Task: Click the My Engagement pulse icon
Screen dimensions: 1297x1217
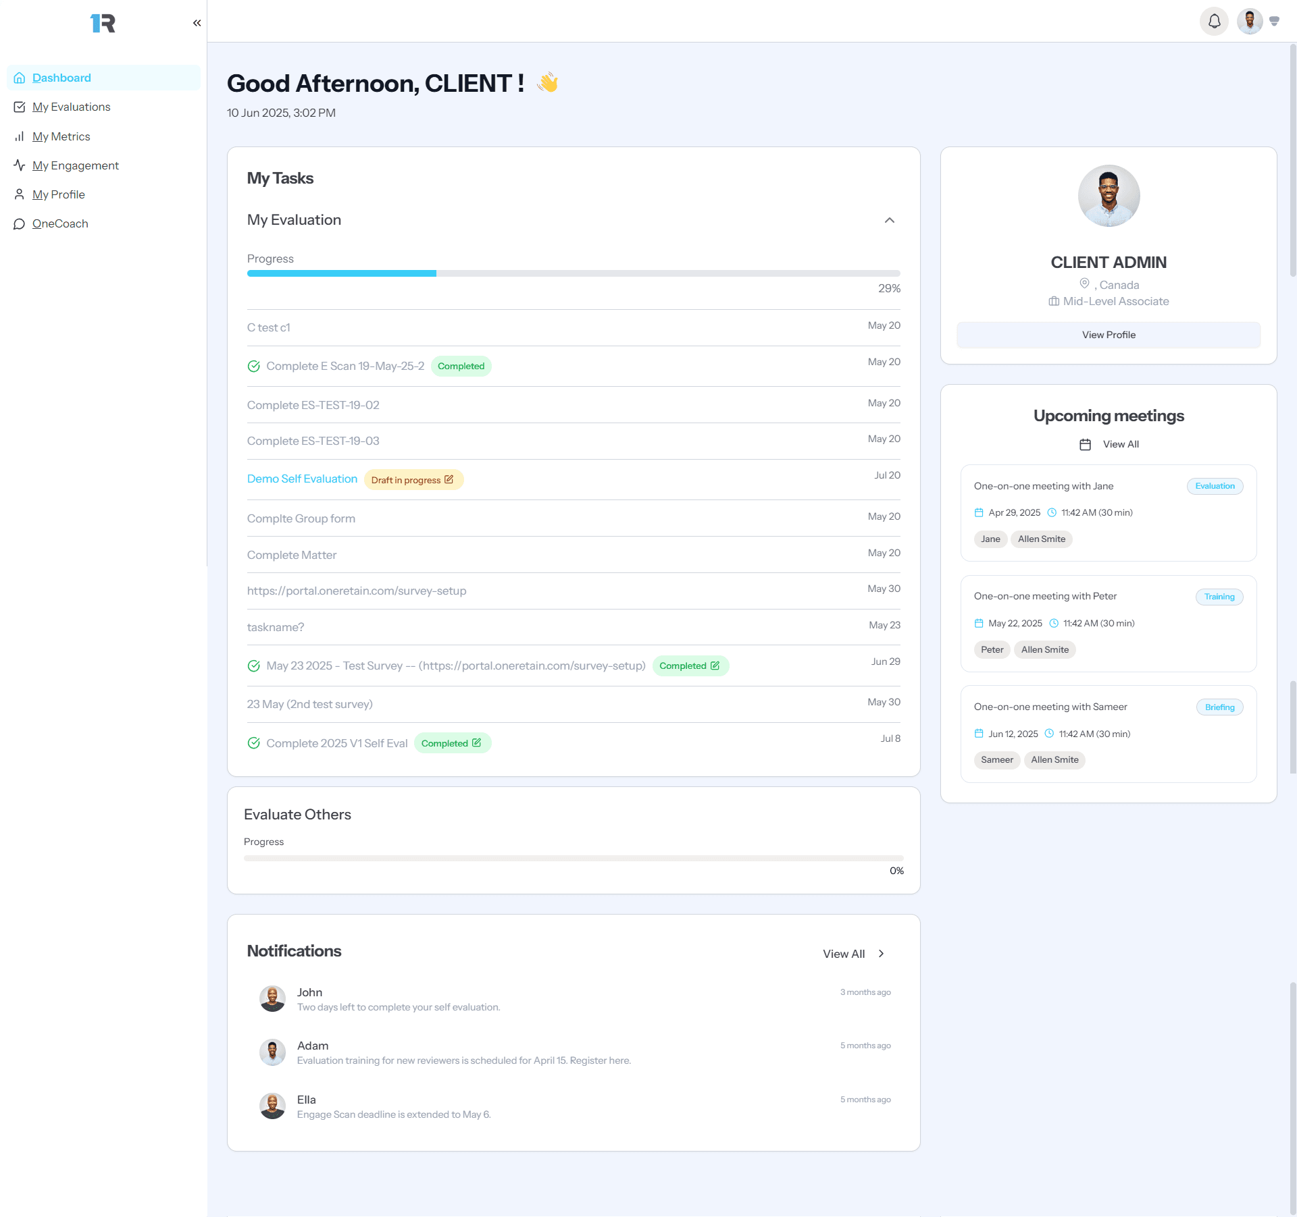Action: tap(20, 165)
